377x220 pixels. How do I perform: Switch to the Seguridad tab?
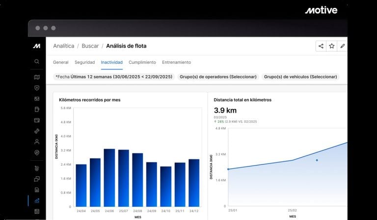pos(85,62)
